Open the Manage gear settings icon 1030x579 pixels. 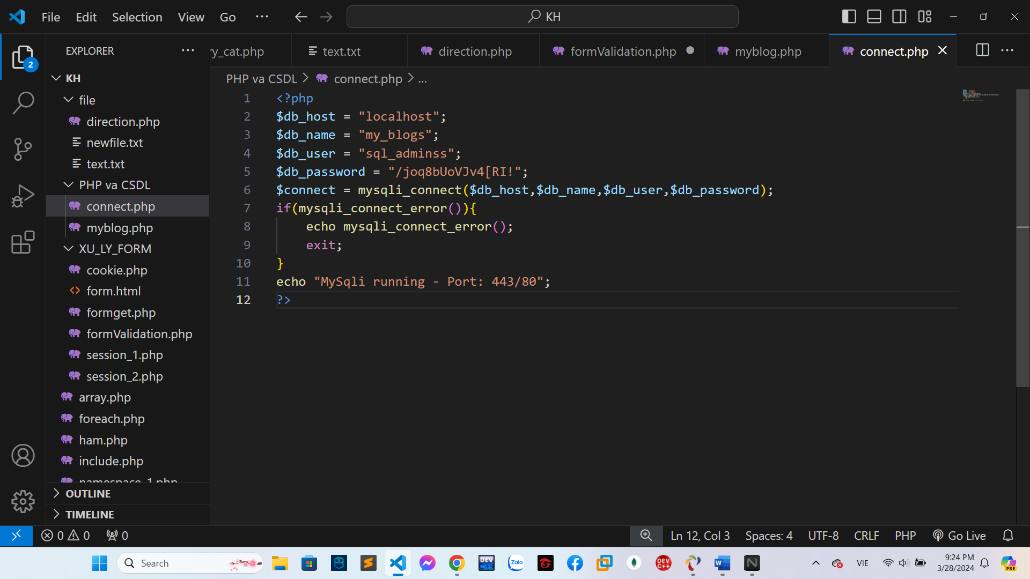(23, 501)
